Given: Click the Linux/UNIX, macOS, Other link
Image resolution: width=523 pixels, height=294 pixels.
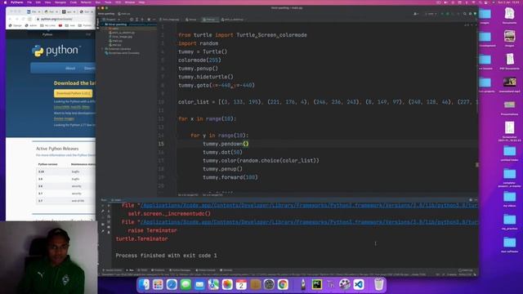Looking at the screenshot, I should (71, 107).
